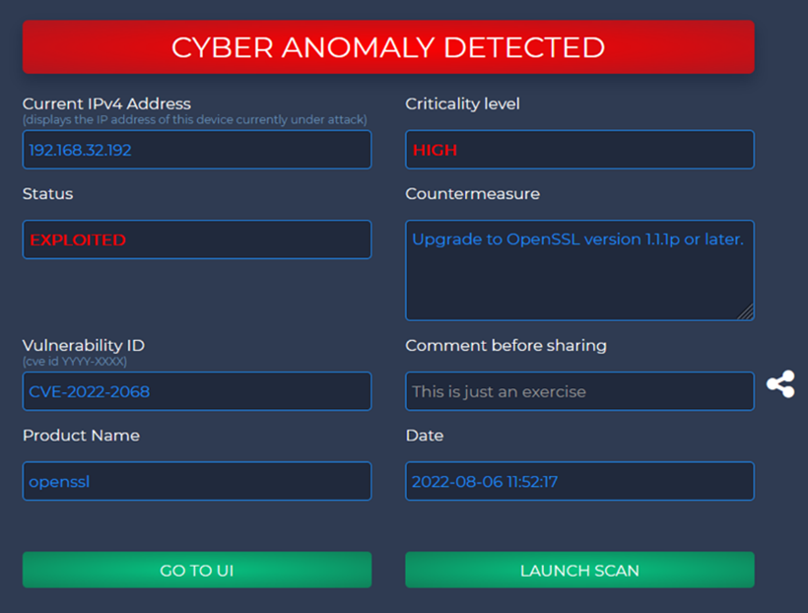The image size is (808, 613).
Task: Click the Vulnerability ID label
Action: click(x=84, y=345)
